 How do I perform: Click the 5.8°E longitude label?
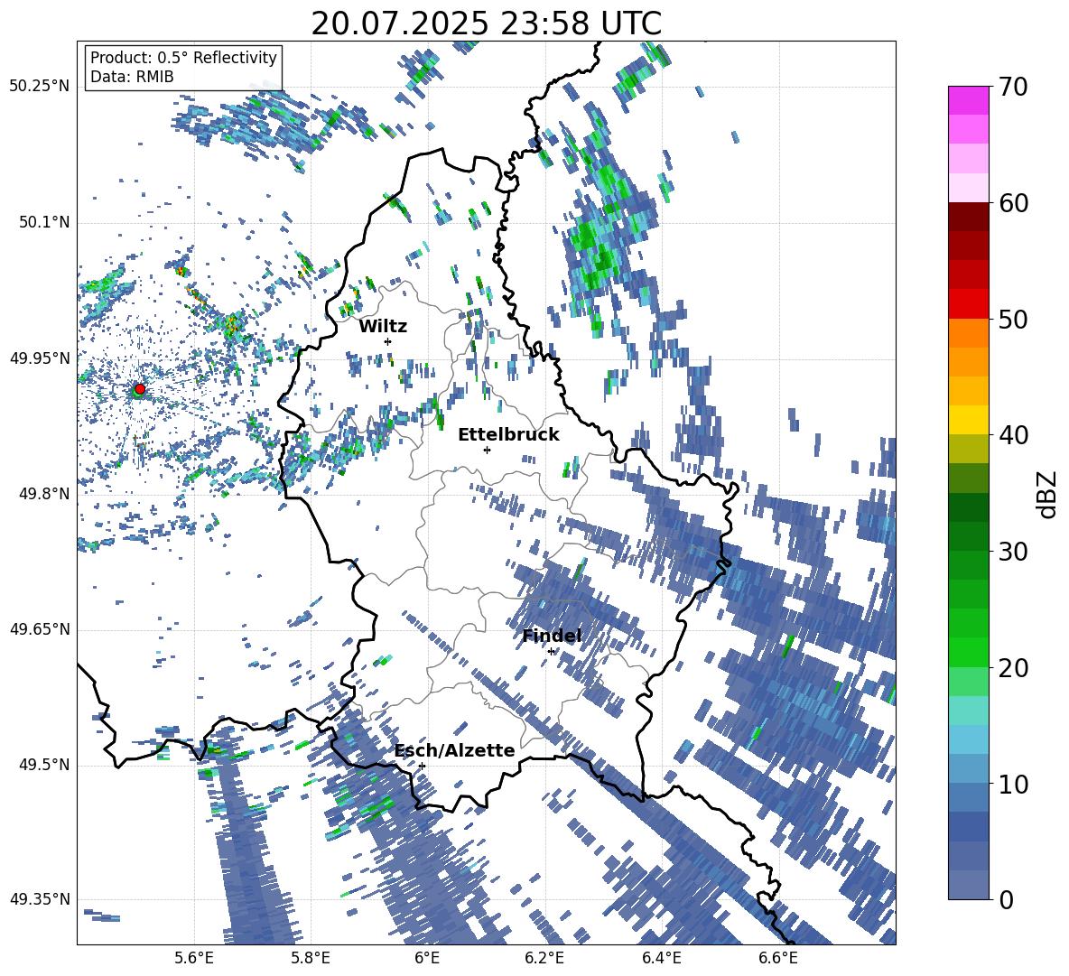coord(311,958)
